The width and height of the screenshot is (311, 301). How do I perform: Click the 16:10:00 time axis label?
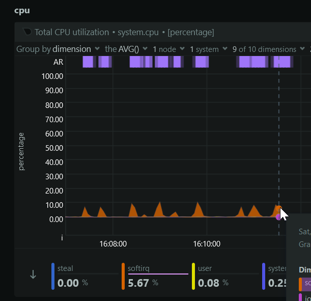207,244
